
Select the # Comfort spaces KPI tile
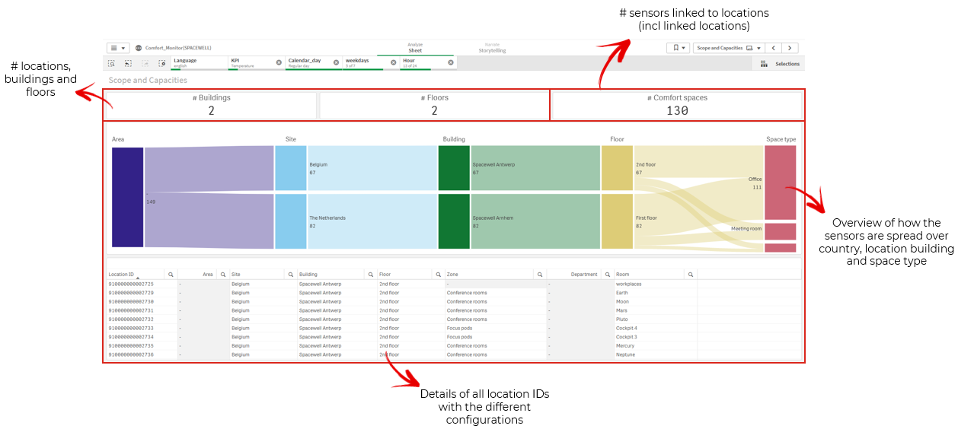[x=677, y=105]
